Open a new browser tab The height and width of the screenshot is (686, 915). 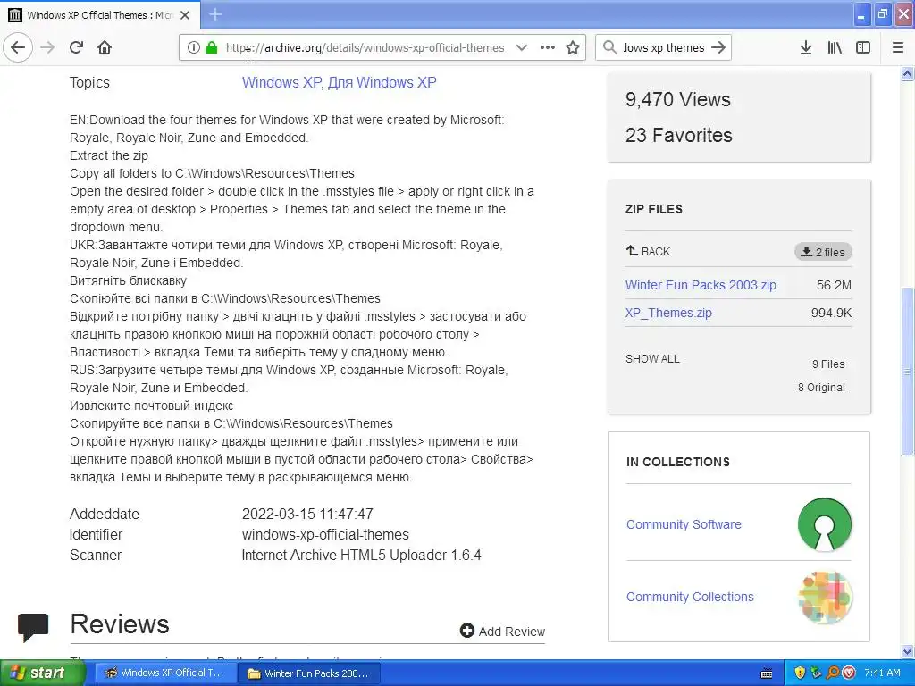coord(215,14)
